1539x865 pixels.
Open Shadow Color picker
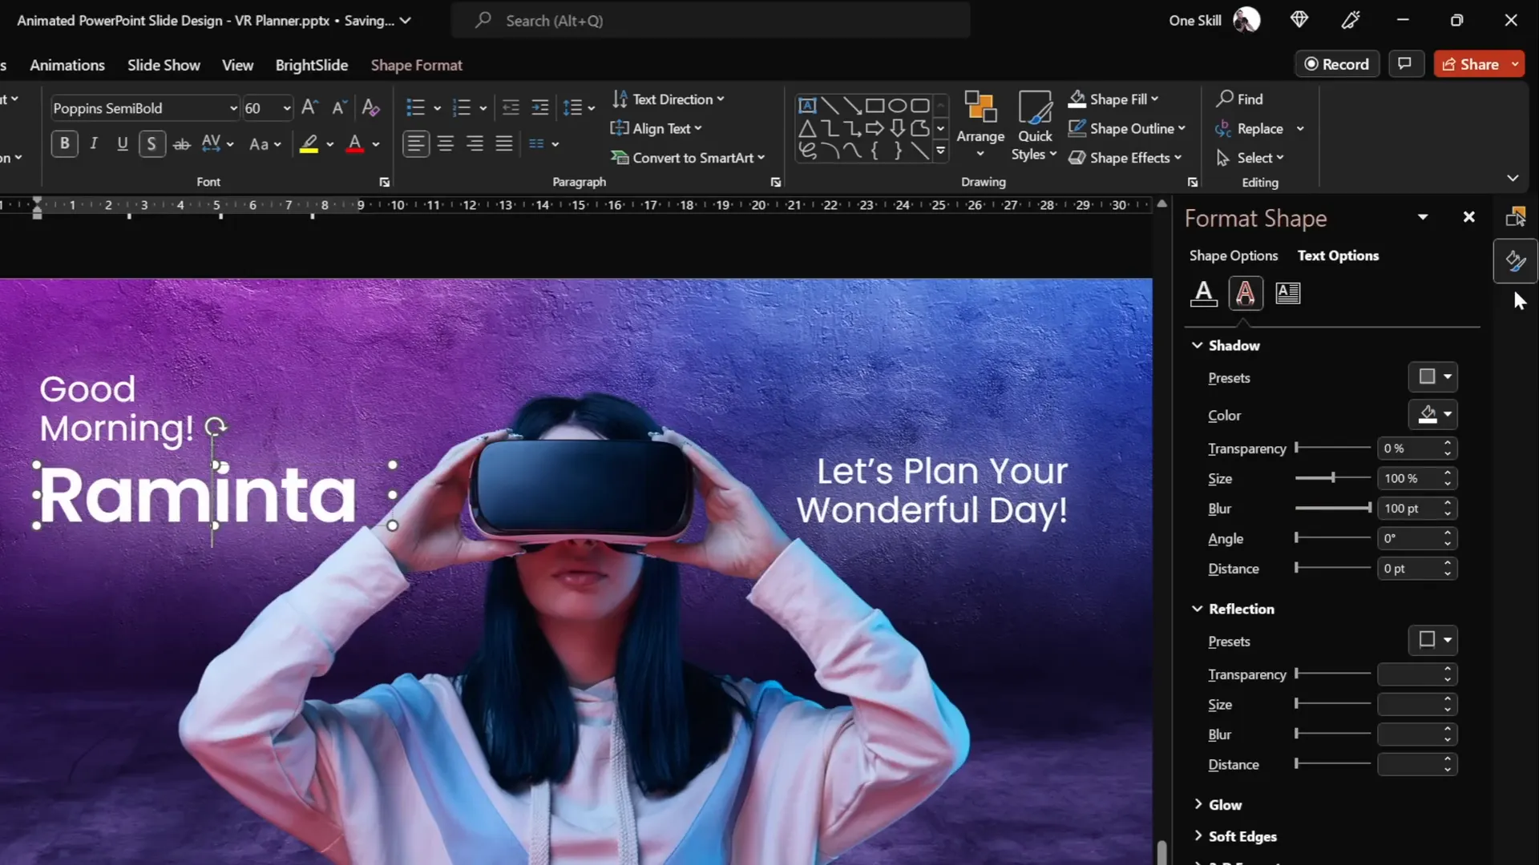pyautogui.click(x=1433, y=415)
